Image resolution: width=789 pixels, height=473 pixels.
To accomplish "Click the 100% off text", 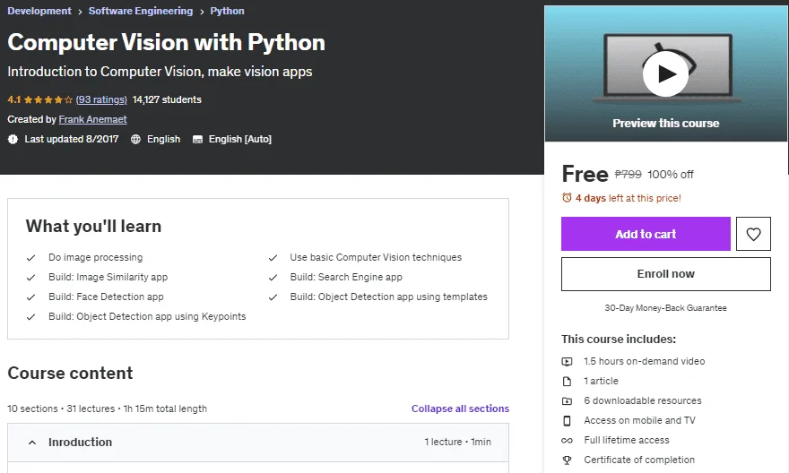I will pos(671,175).
